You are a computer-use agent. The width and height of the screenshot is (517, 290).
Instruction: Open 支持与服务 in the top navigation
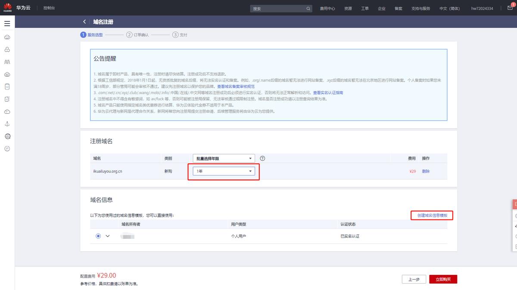(x=420, y=9)
